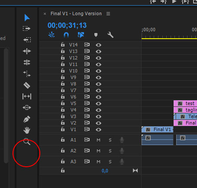The image size is (197, 188).
Task: Open Timeline Display Settings wrench
Action: (110, 35)
